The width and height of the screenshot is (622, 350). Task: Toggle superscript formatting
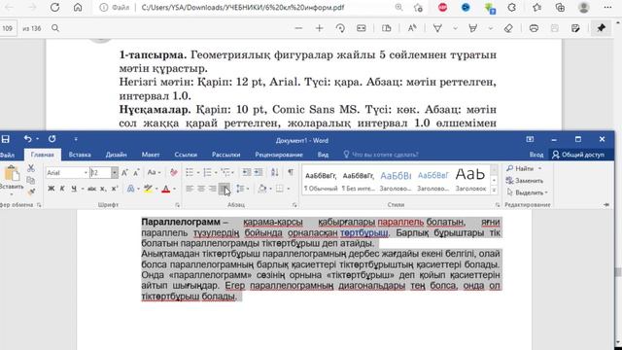(x=115, y=189)
